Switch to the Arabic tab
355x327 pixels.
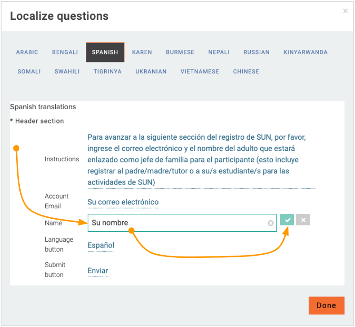click(27, 52)
